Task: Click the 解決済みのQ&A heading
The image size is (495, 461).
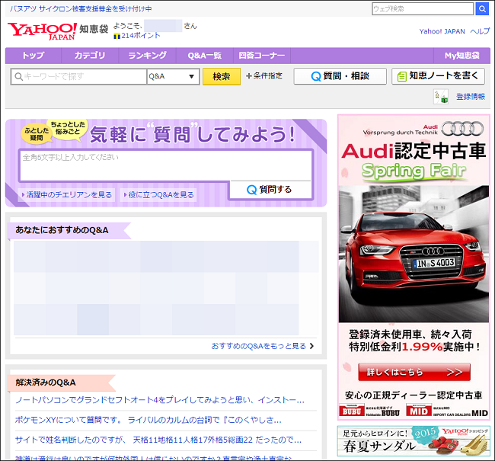Action: coord(46,383)
